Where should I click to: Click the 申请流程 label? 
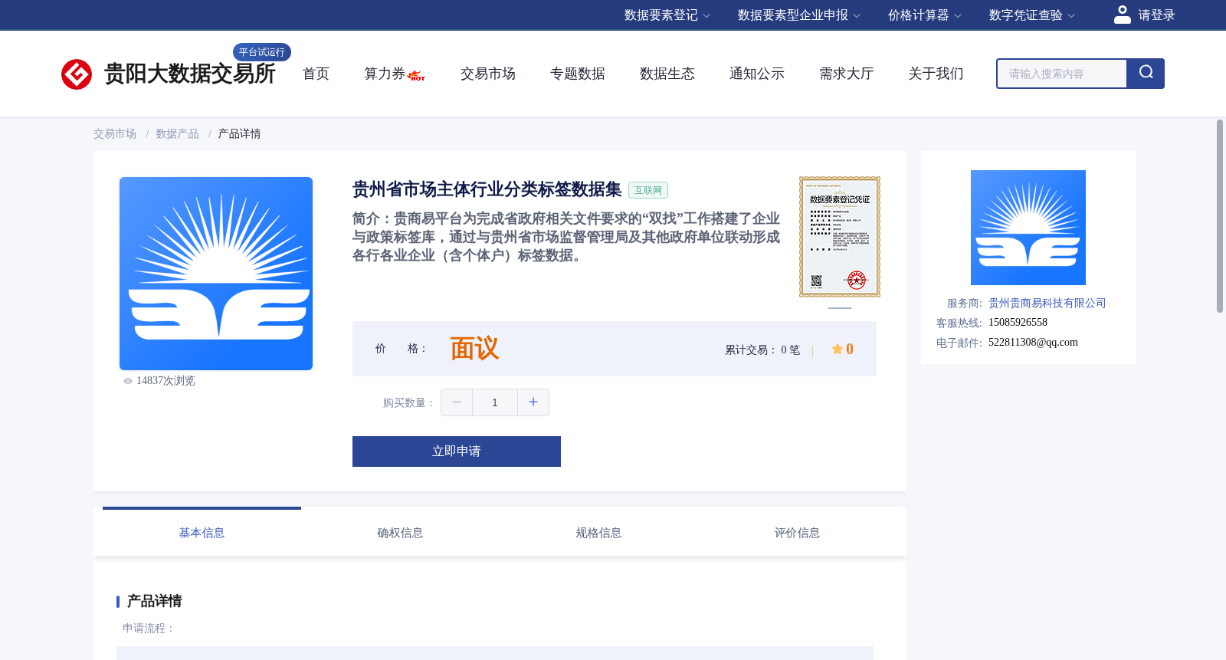point(149,629)
